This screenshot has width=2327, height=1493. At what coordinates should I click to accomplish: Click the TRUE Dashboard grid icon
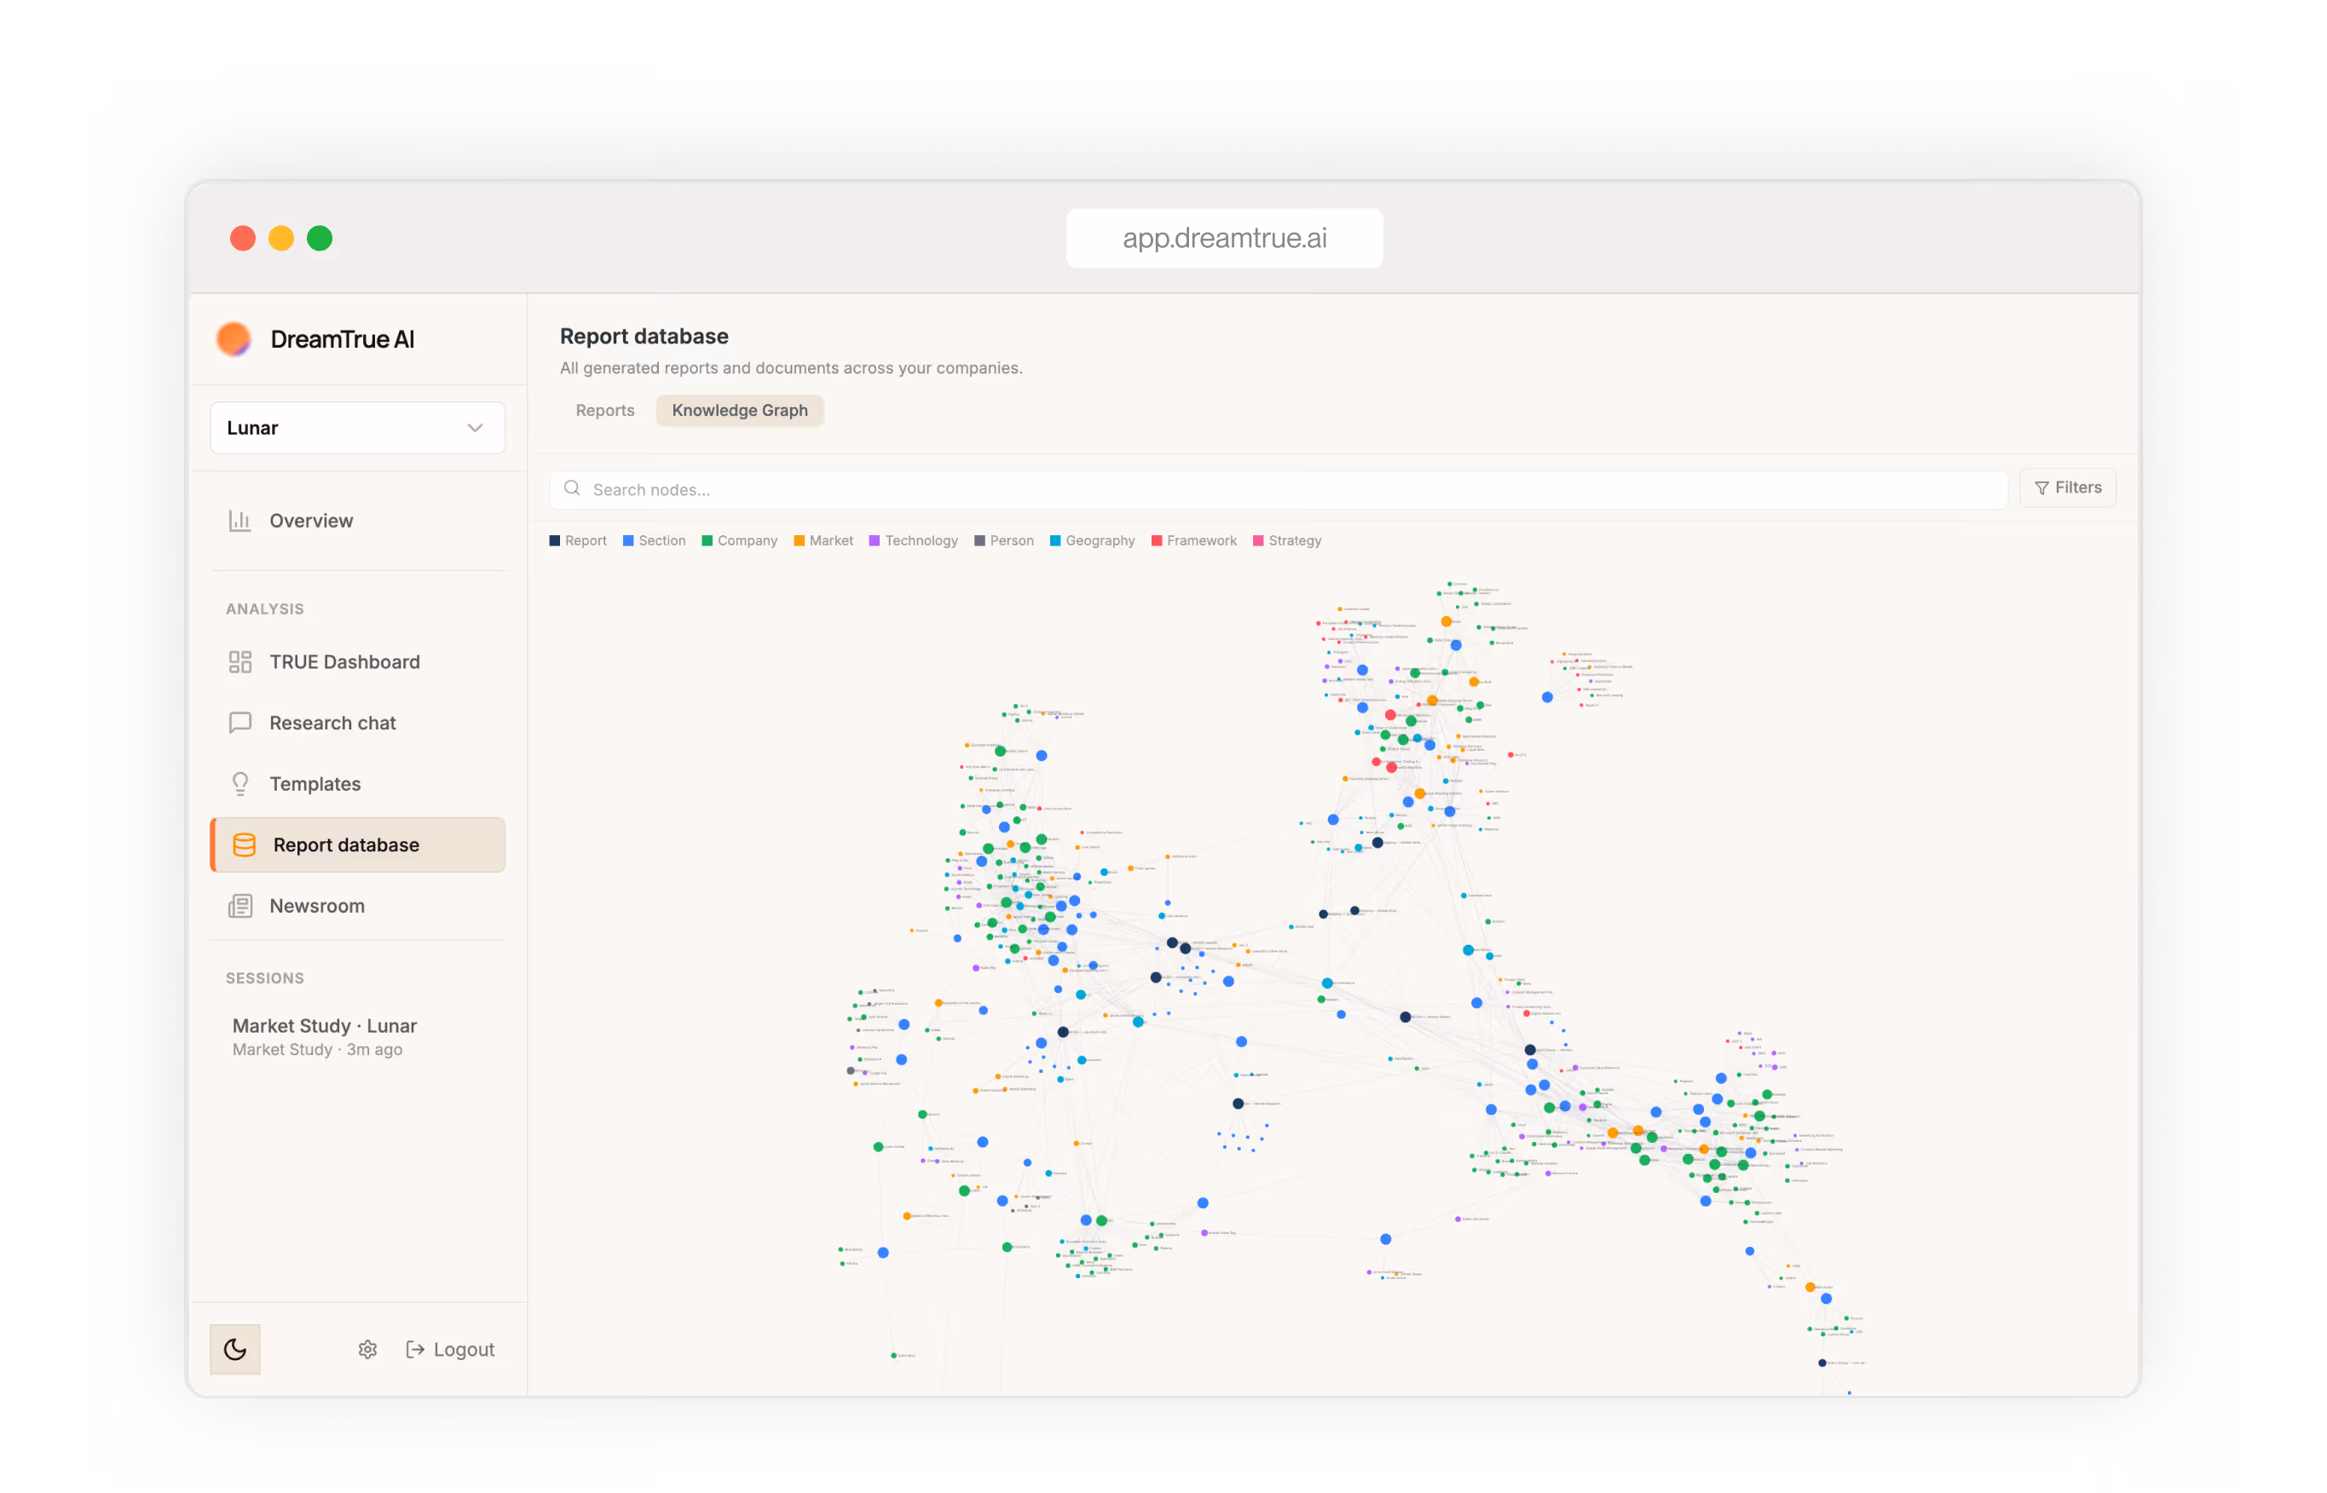point(240,662)
